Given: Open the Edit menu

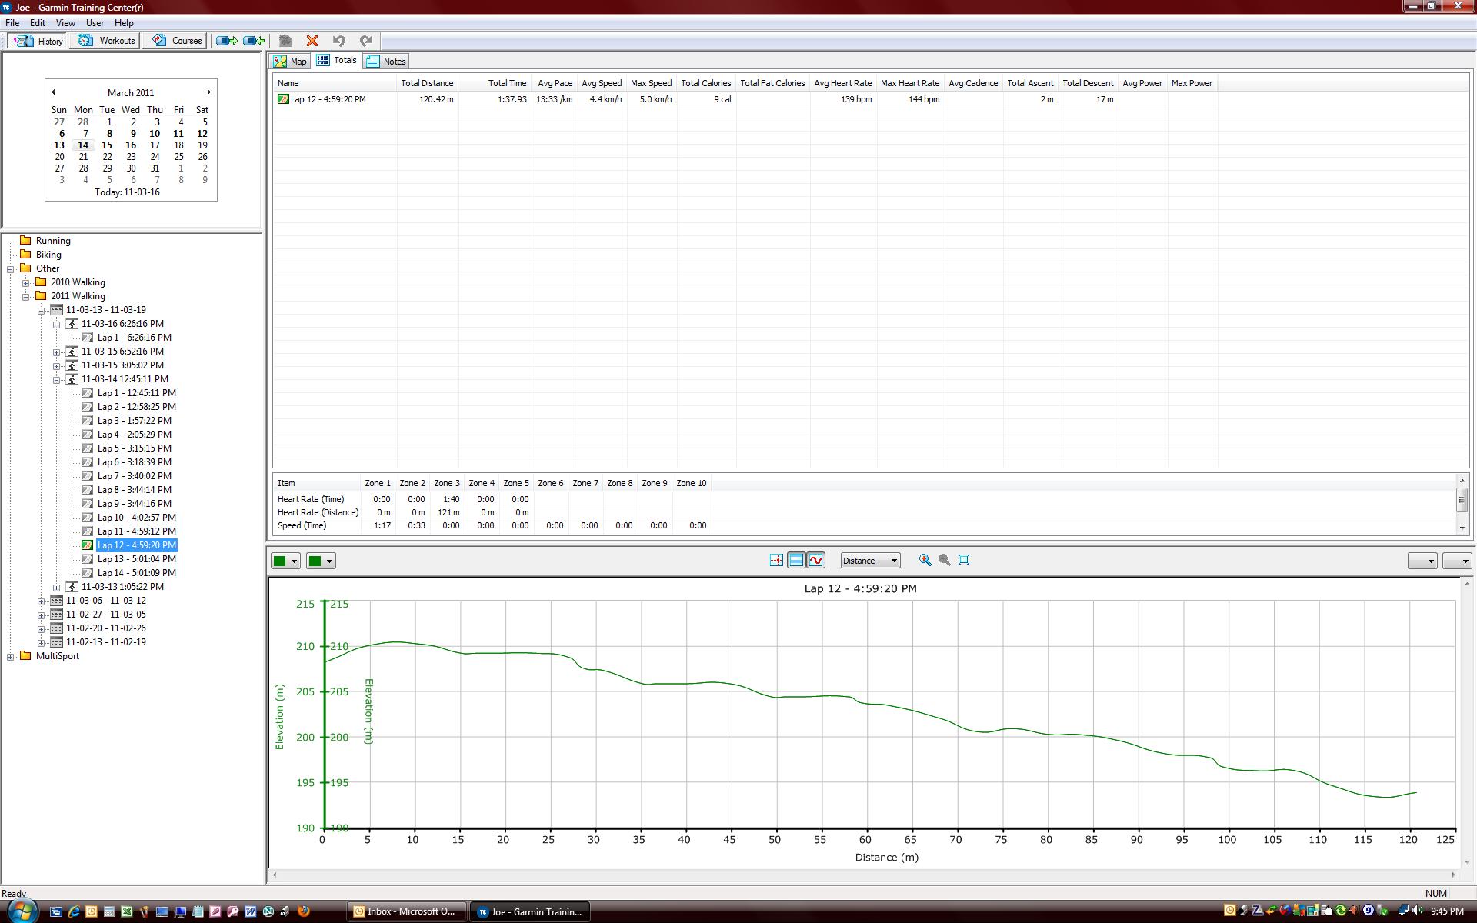Looking at the screenshot, I should (37, 23).
